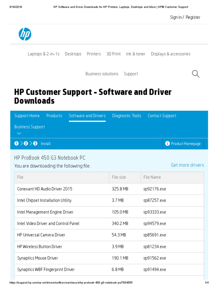
Task: Open Displays & accessories menu
Action: 171,54
